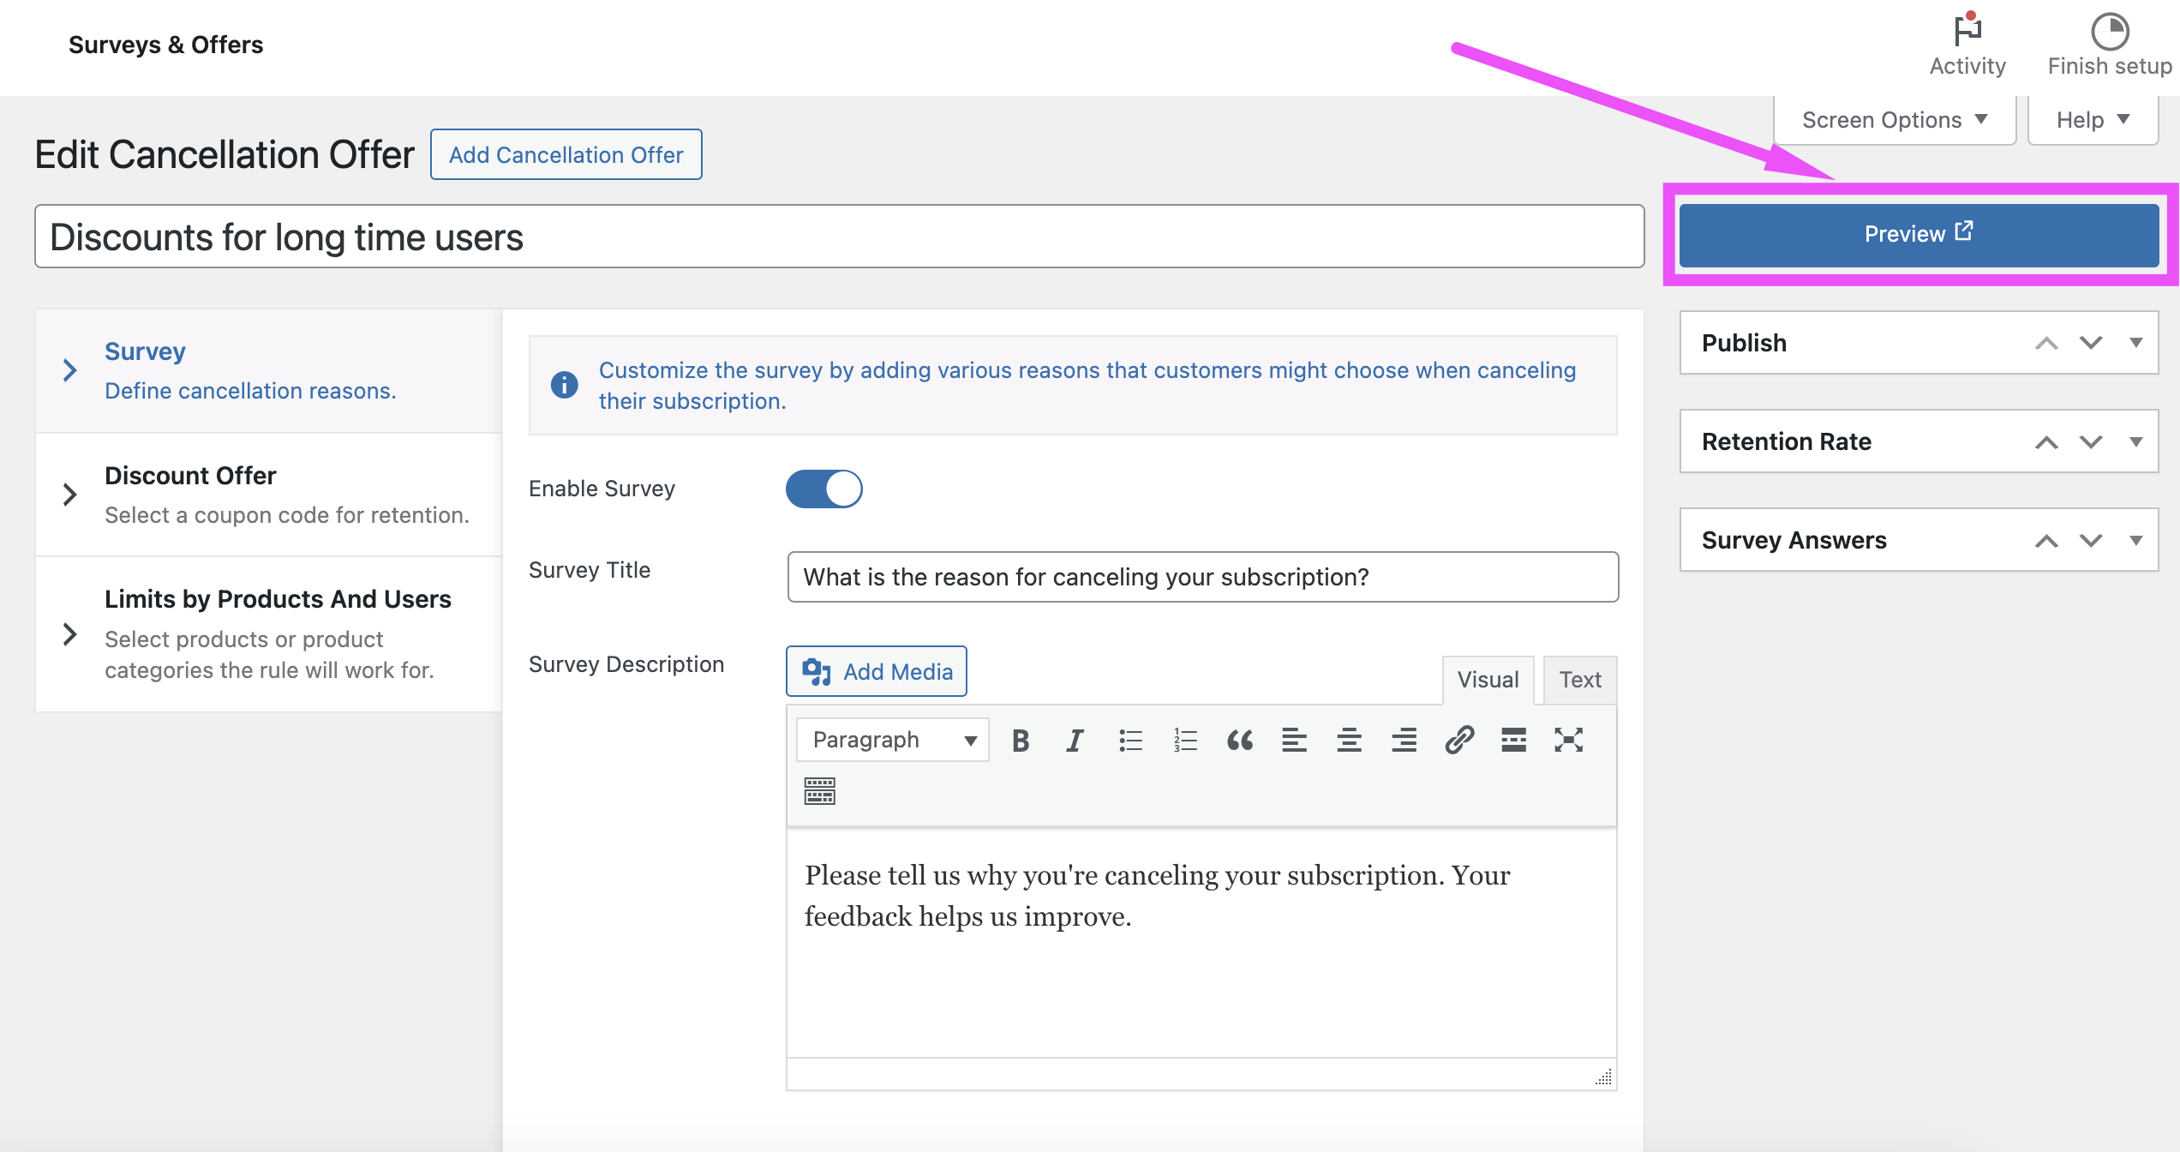
Task: Click the Survey chevron arrow
Action: click(x=70, y=371)
